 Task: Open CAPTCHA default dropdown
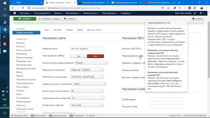87,77
